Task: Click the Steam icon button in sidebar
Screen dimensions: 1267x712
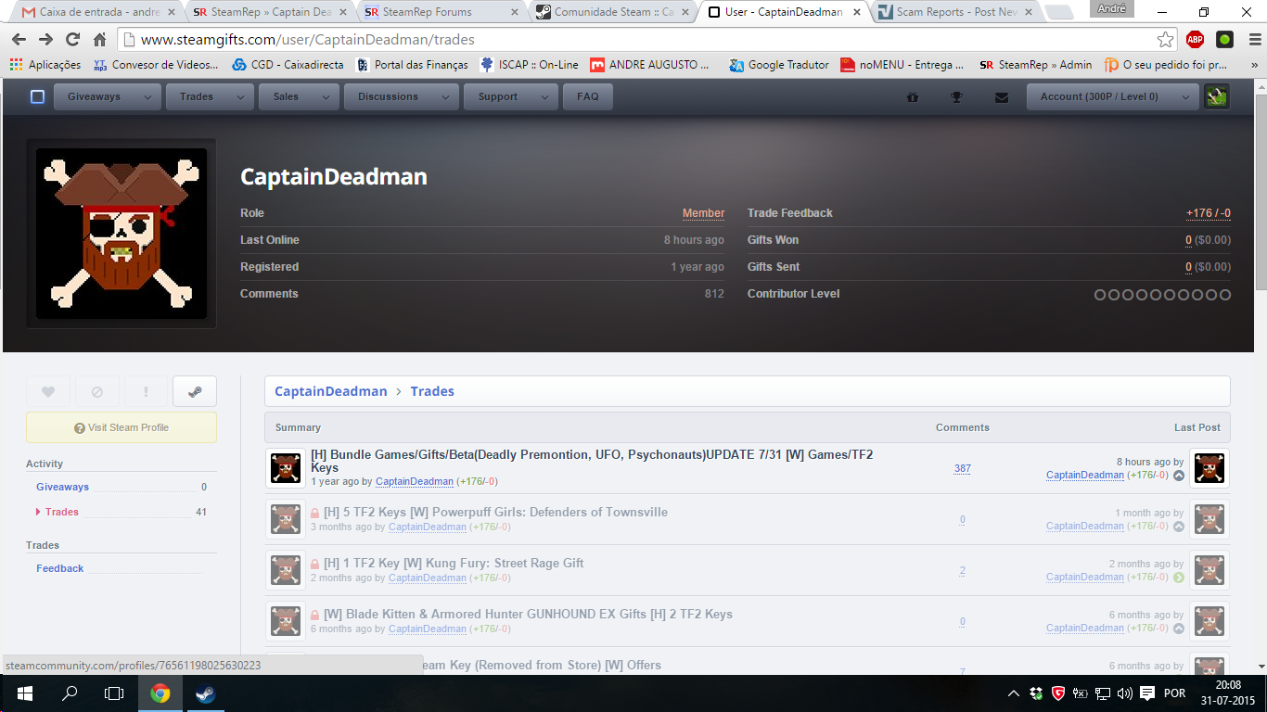Action: pyautogui.click(x=194, y=391)
